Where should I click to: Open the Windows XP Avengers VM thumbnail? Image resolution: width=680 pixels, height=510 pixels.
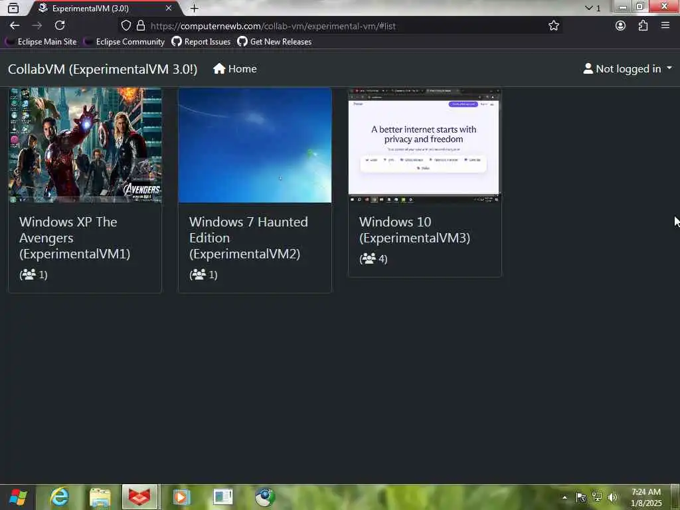click(x=85, y=145)
